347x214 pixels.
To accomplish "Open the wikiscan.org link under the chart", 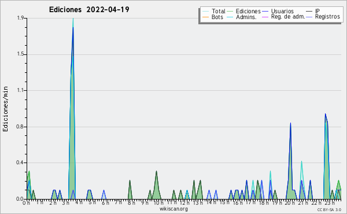I will (x=173, y=209).
